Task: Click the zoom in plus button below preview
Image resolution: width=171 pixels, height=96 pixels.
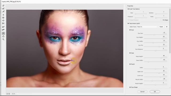Action: coord(9,94)
